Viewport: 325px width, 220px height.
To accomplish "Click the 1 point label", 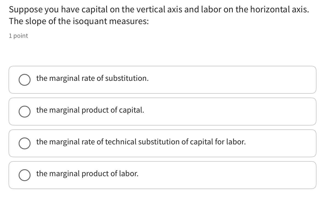I will pyautogui.click(x=18, y=36).
